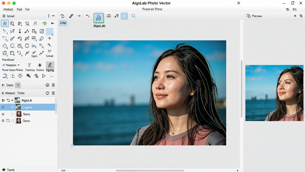Toggle visibility eye of Doro layer
305x172 pixels.
click(x=3, y=121)
